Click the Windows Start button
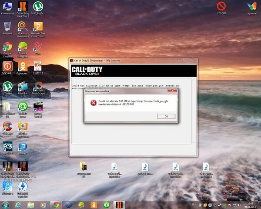The height and width of the screenshot is (209, 261). (x=6, y=205)
